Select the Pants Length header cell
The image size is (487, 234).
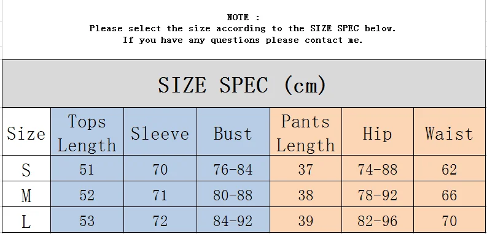[x=306, y=132]
